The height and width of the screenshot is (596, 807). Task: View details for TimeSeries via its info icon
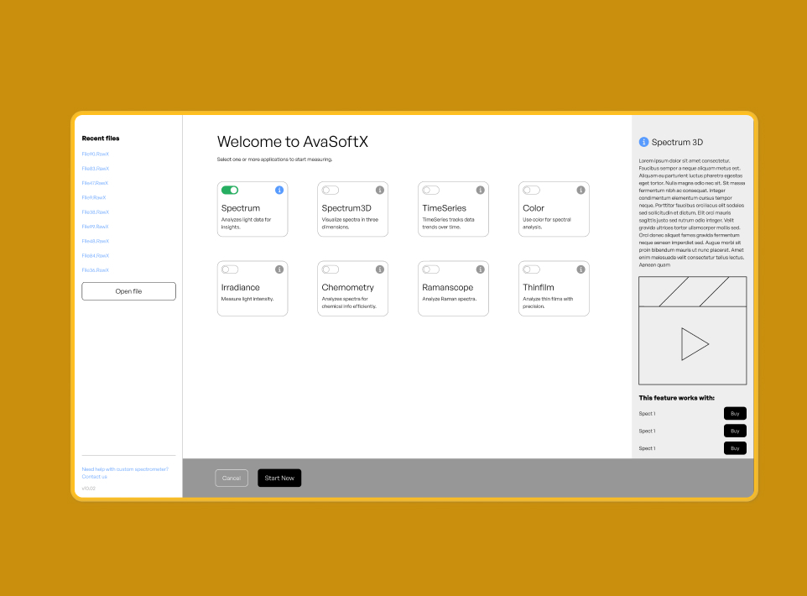tap(480, 190)
